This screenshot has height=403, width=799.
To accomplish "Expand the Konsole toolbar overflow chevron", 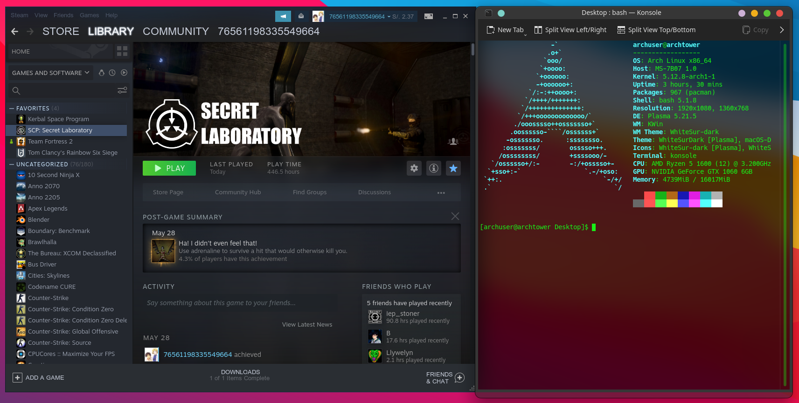I will tap(782, 30).
